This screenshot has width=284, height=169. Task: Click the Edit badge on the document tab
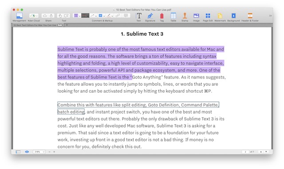[60, 25]
